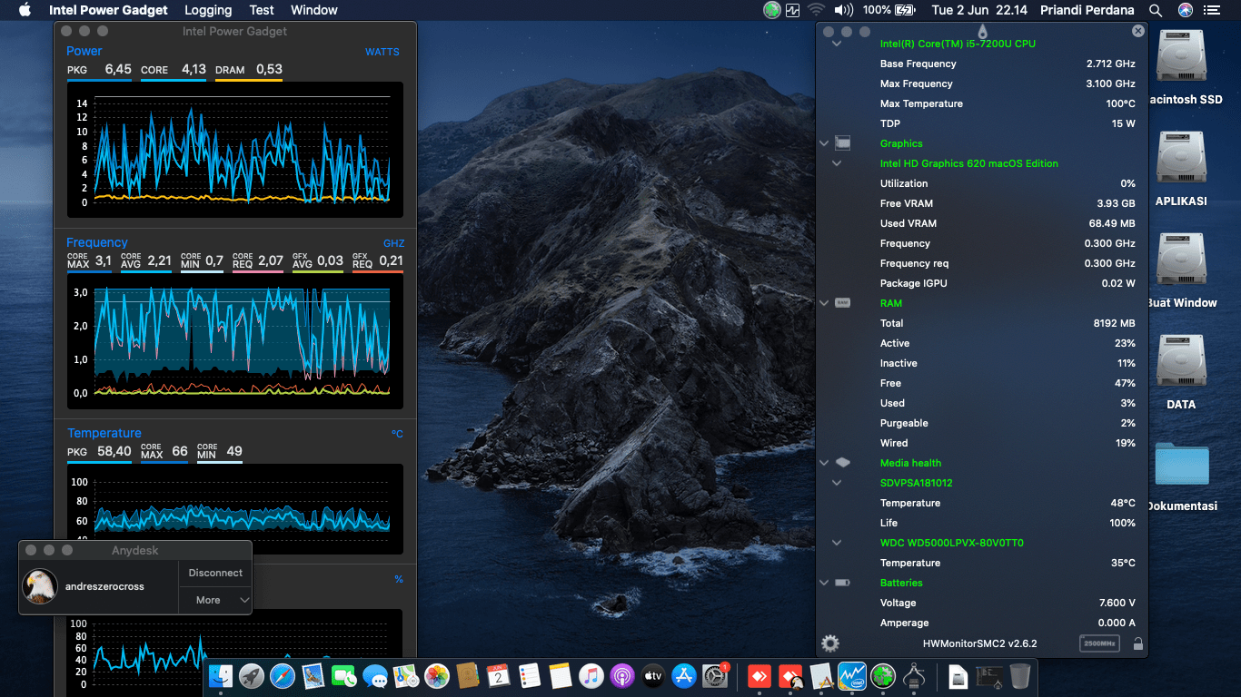
Task: Collapse the Graphics section
Action: click(x=824, y=143)
